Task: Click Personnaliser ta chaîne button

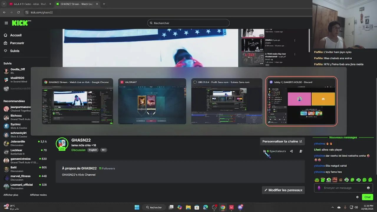Action: tap(282, 141)
